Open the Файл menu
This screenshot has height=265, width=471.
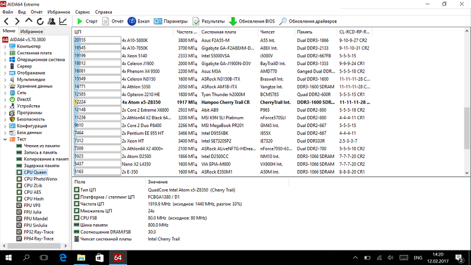[x=8, y=12]
